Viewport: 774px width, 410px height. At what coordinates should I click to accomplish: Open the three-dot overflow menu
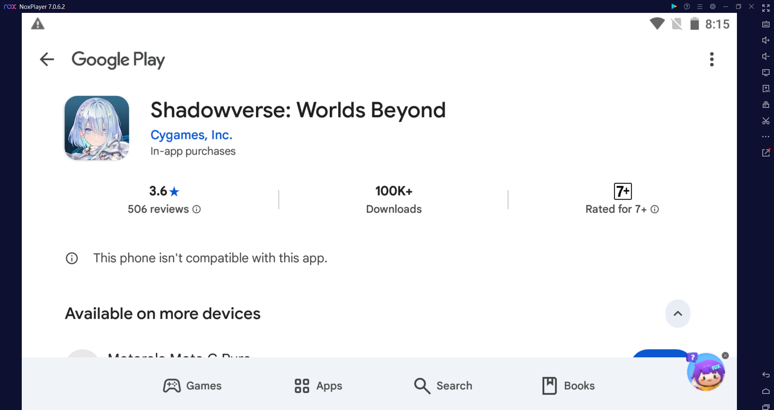point(712,60)
